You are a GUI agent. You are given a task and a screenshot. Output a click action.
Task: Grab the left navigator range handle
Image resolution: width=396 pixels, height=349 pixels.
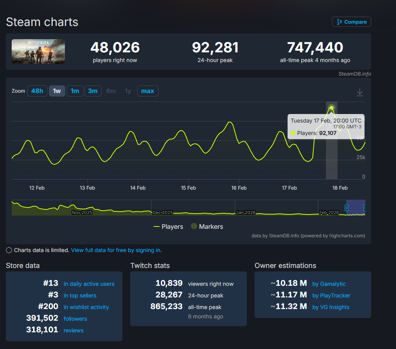pos(346,208)
